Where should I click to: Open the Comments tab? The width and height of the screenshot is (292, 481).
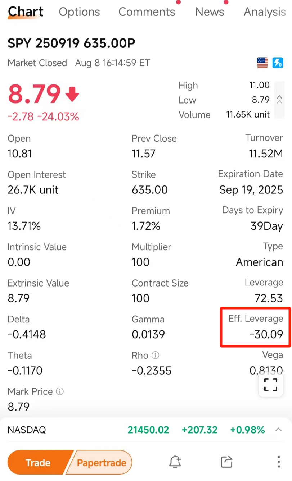click(x=147, y=12)
